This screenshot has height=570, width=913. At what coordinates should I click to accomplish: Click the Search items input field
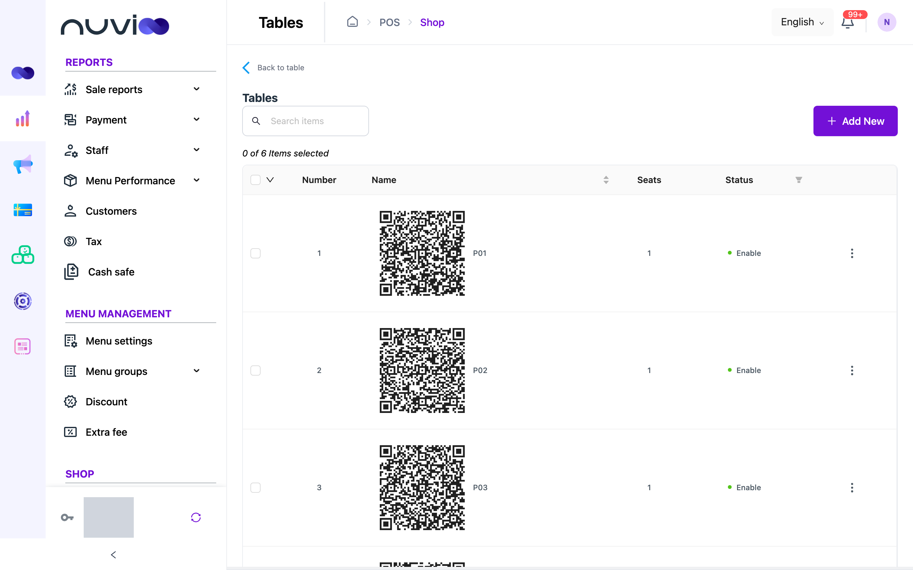(x=305, y=121)
